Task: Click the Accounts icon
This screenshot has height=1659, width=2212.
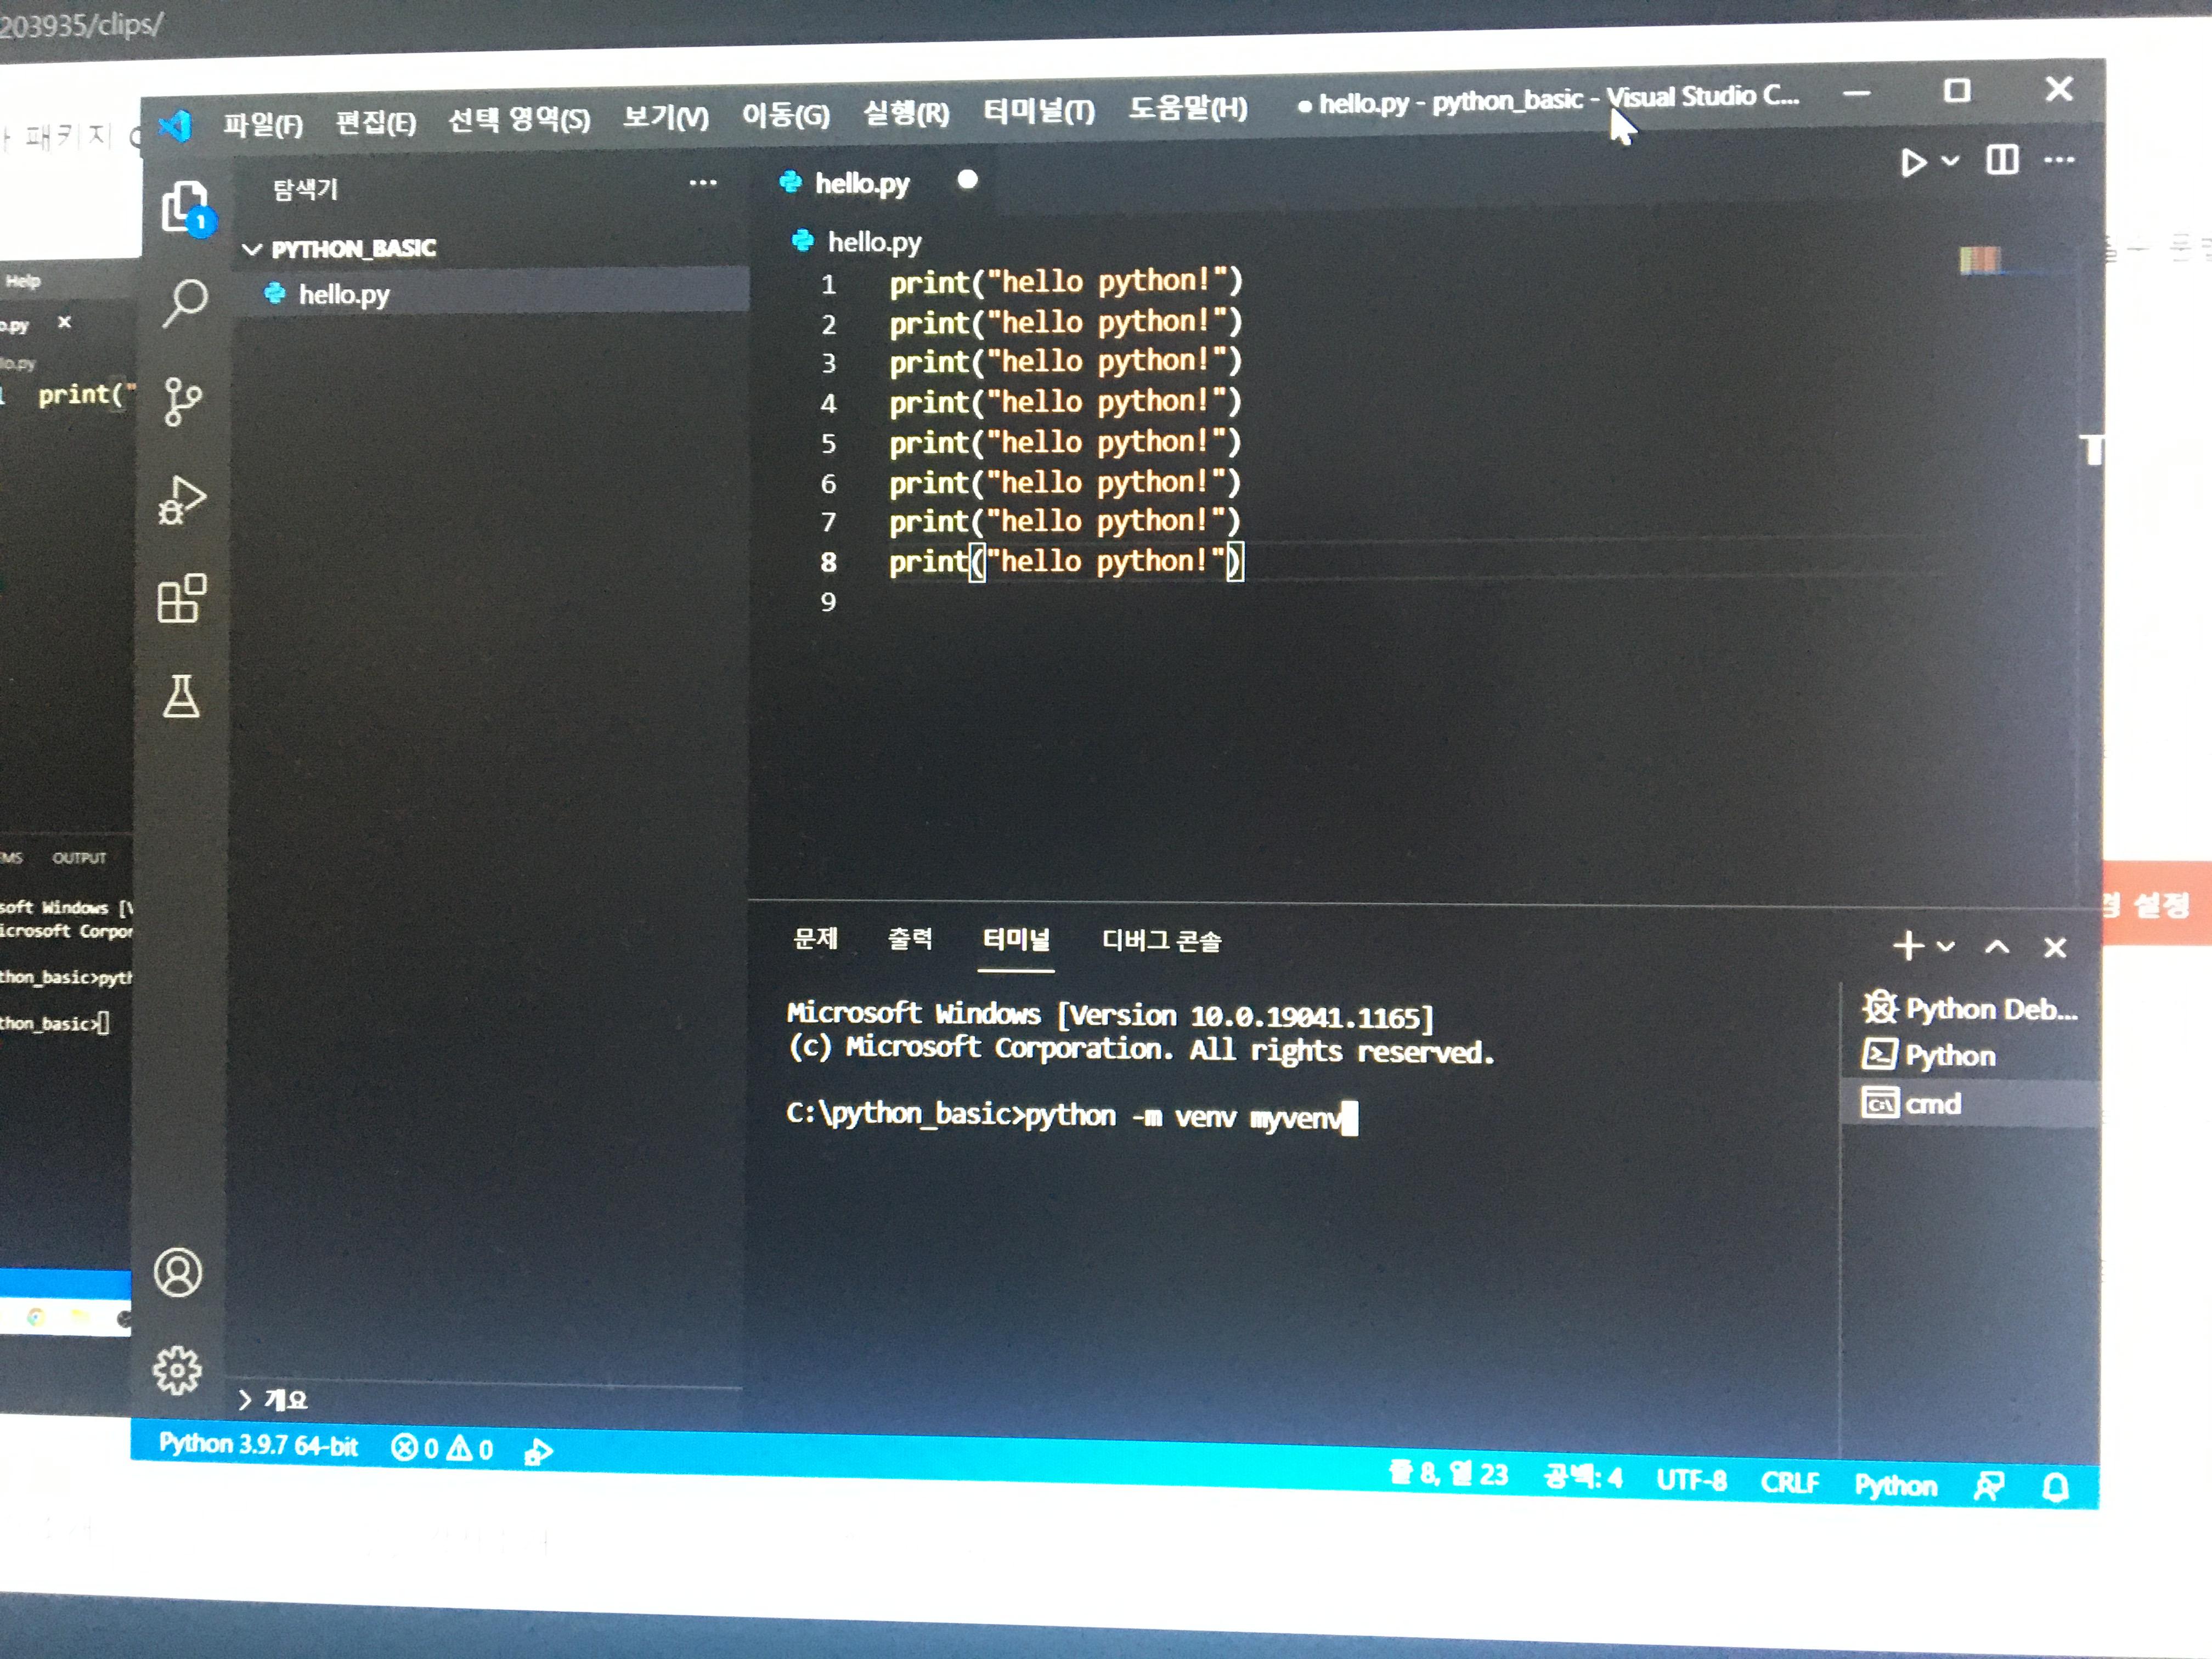Action: [179, 1272]
